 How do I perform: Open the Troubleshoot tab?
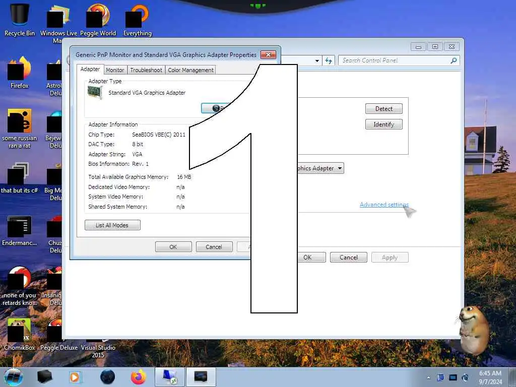coord(146,70)
